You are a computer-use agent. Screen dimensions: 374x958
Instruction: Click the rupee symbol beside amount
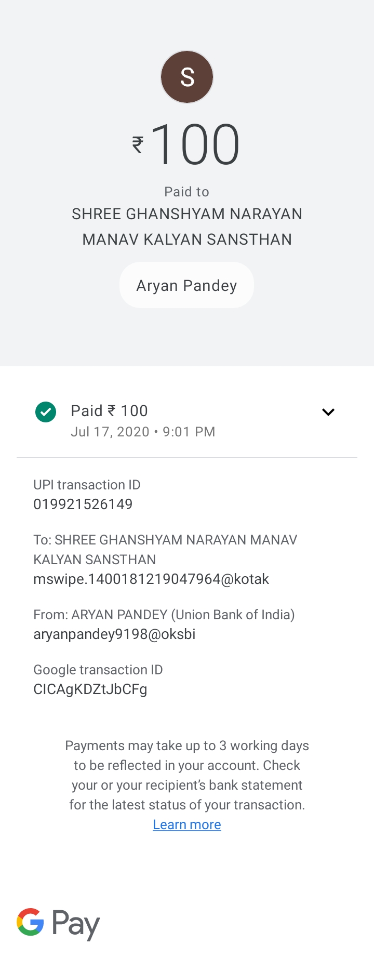coord(138,144)
